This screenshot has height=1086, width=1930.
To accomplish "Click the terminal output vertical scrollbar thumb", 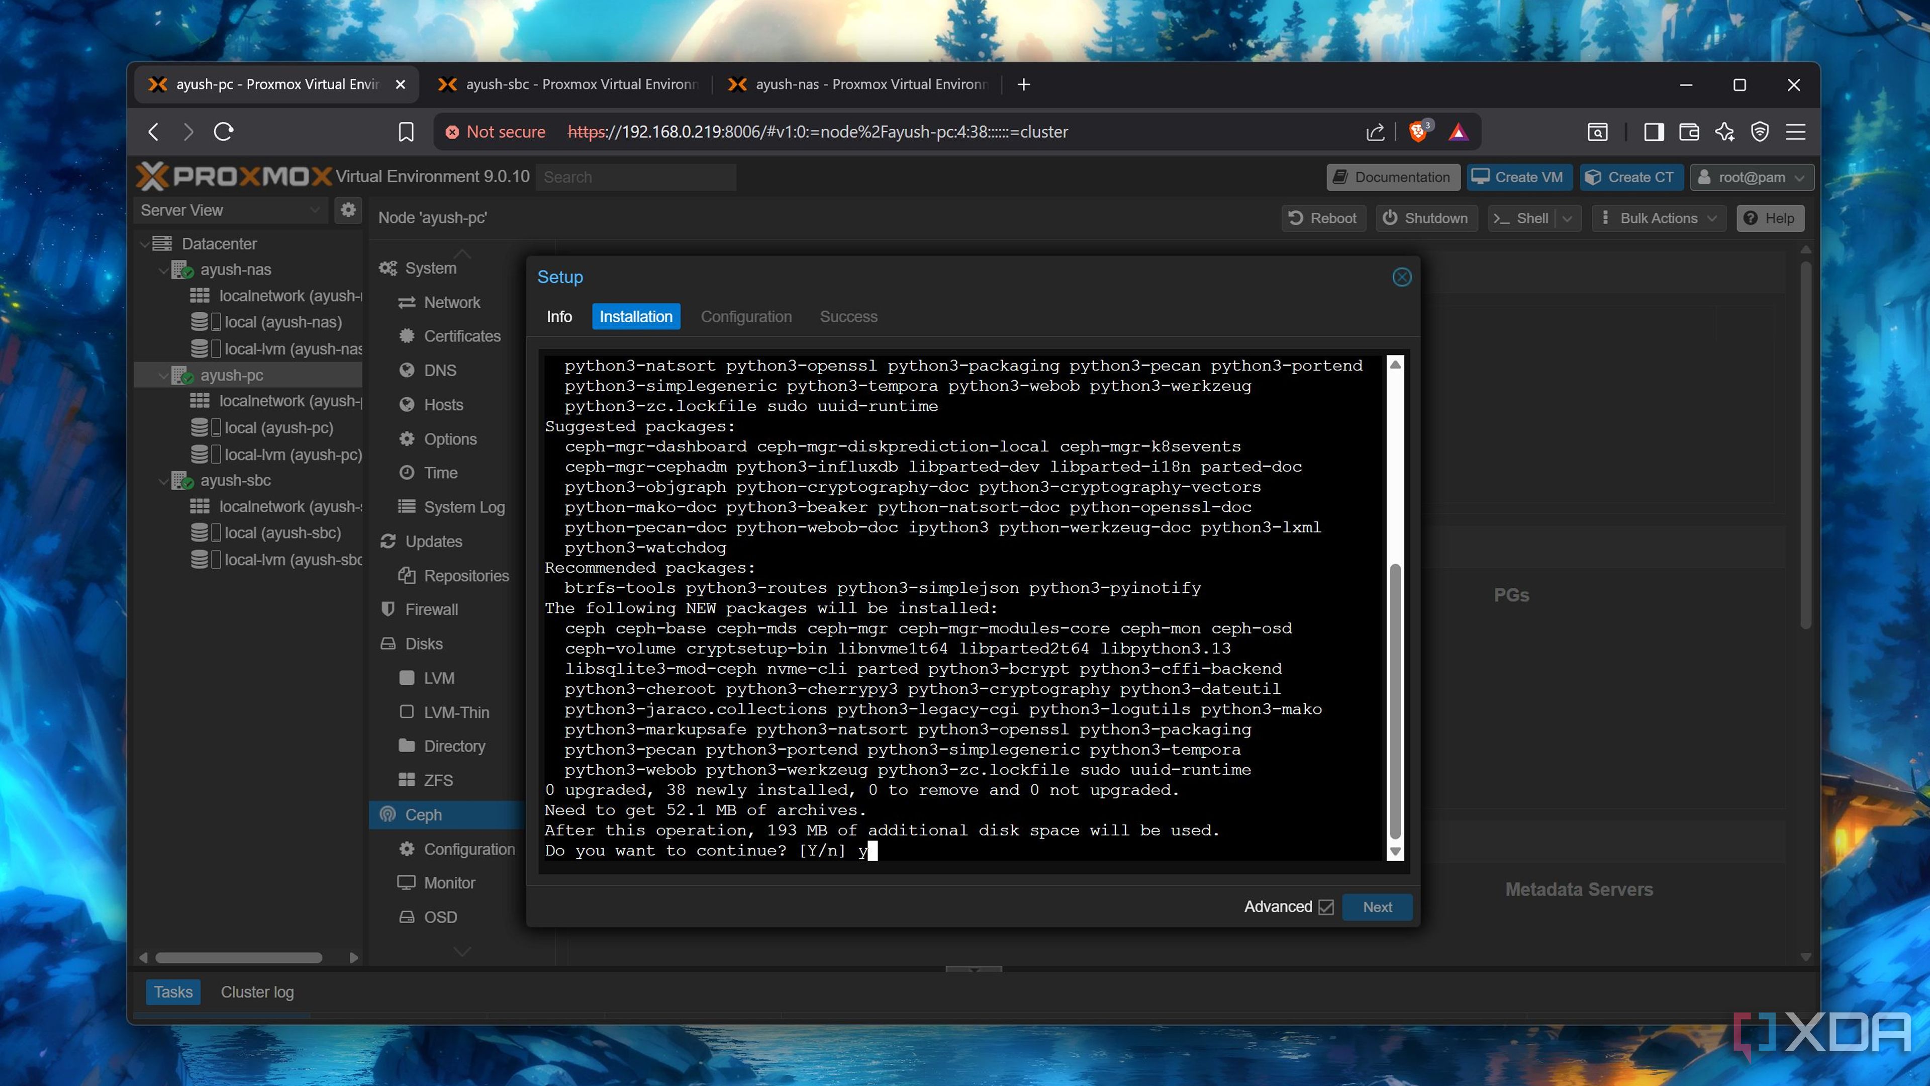I will pos(1394,701).
